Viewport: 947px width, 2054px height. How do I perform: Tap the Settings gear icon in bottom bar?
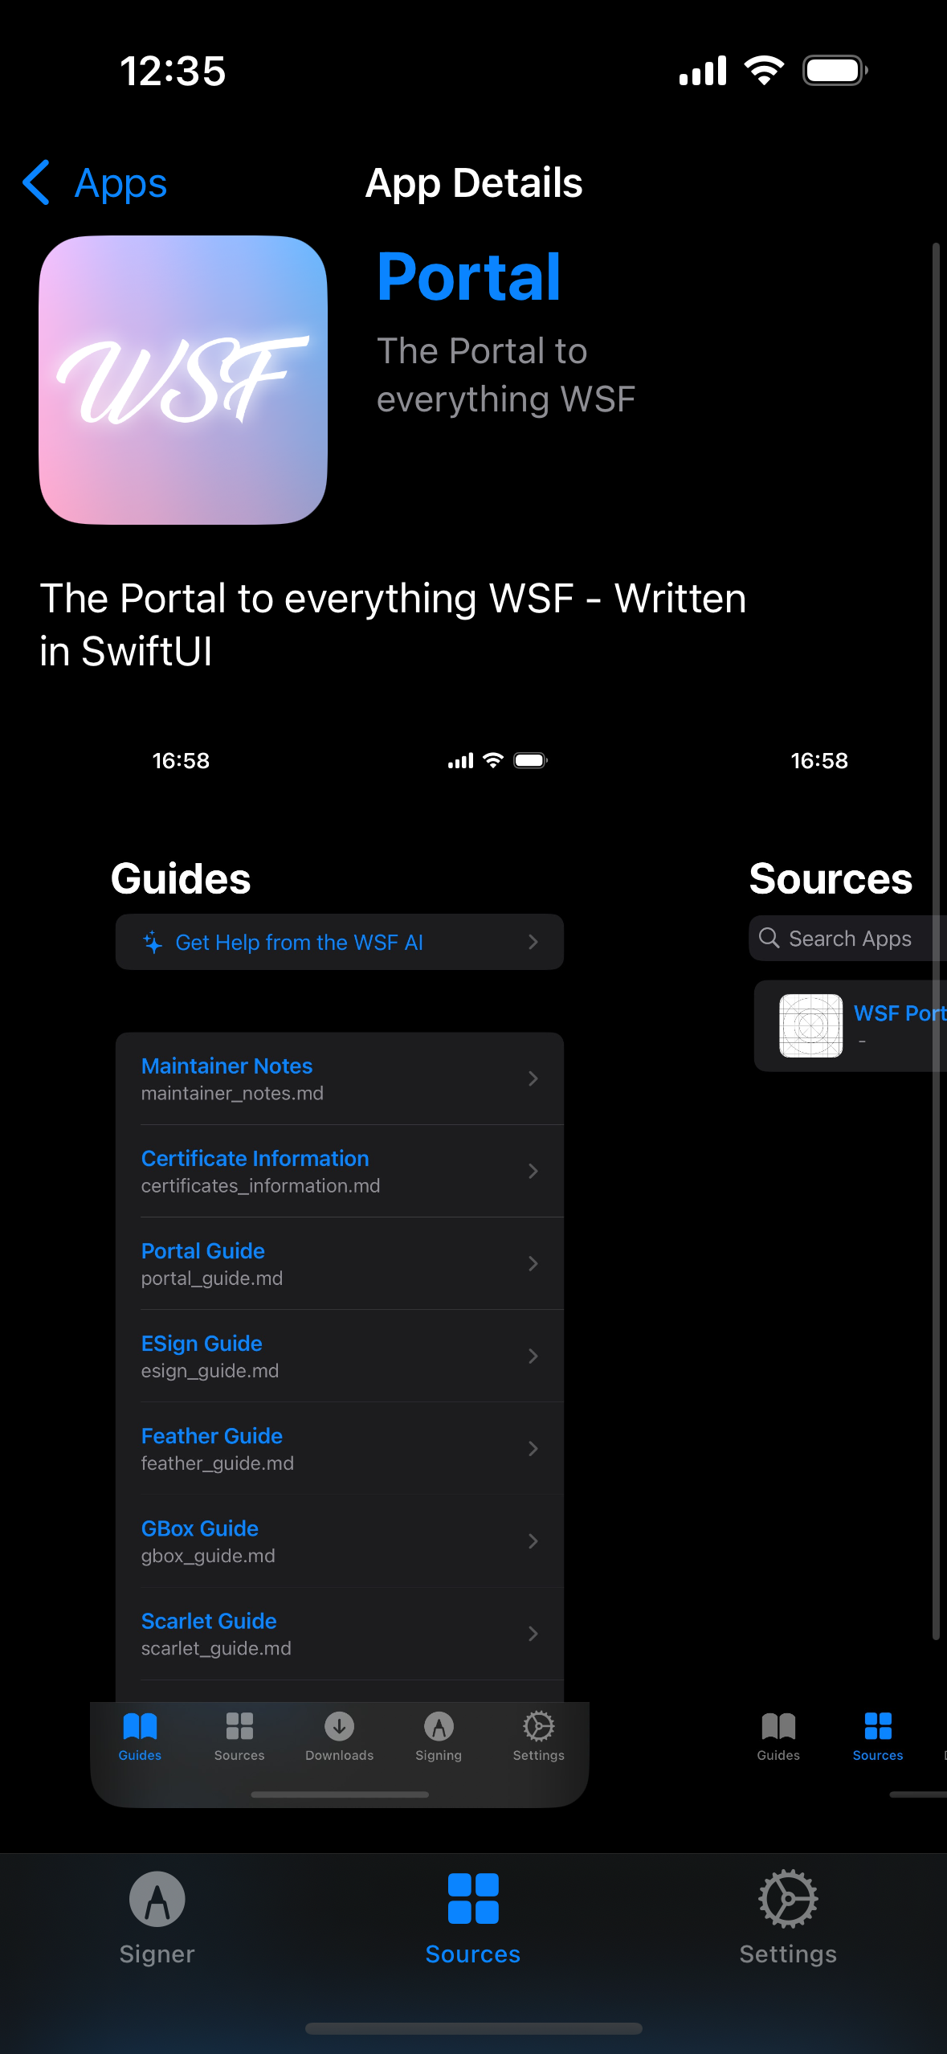coord(788,1899)
